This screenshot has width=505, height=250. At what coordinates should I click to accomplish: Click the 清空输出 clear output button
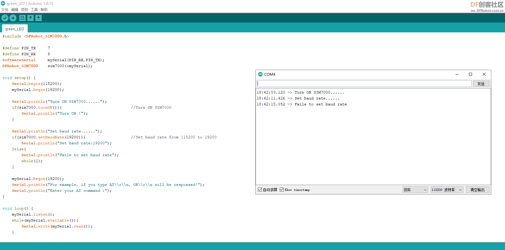[478, 190]
